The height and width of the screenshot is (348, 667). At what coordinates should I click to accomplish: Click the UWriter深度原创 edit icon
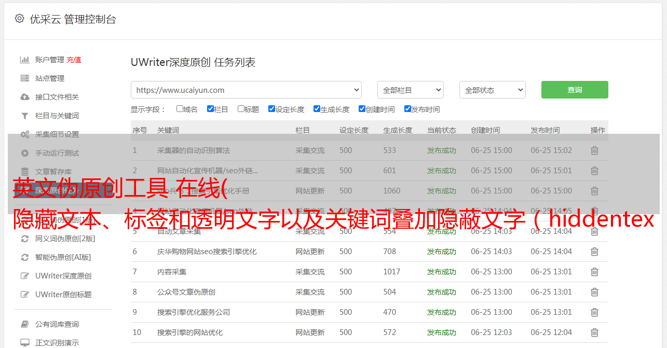pyautogui.click(x=24, y=276)
